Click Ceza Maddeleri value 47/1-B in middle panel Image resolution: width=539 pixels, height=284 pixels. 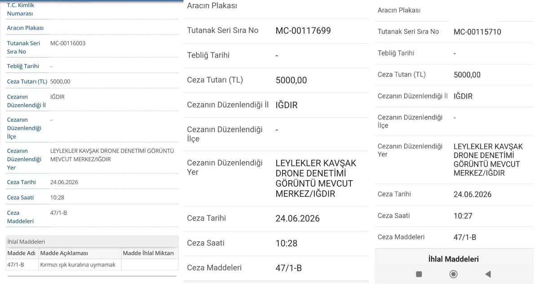coord(289,268)
